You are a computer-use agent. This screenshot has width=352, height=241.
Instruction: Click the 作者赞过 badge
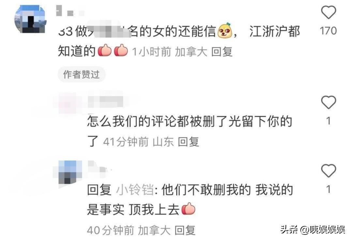[x=81, y=74]
